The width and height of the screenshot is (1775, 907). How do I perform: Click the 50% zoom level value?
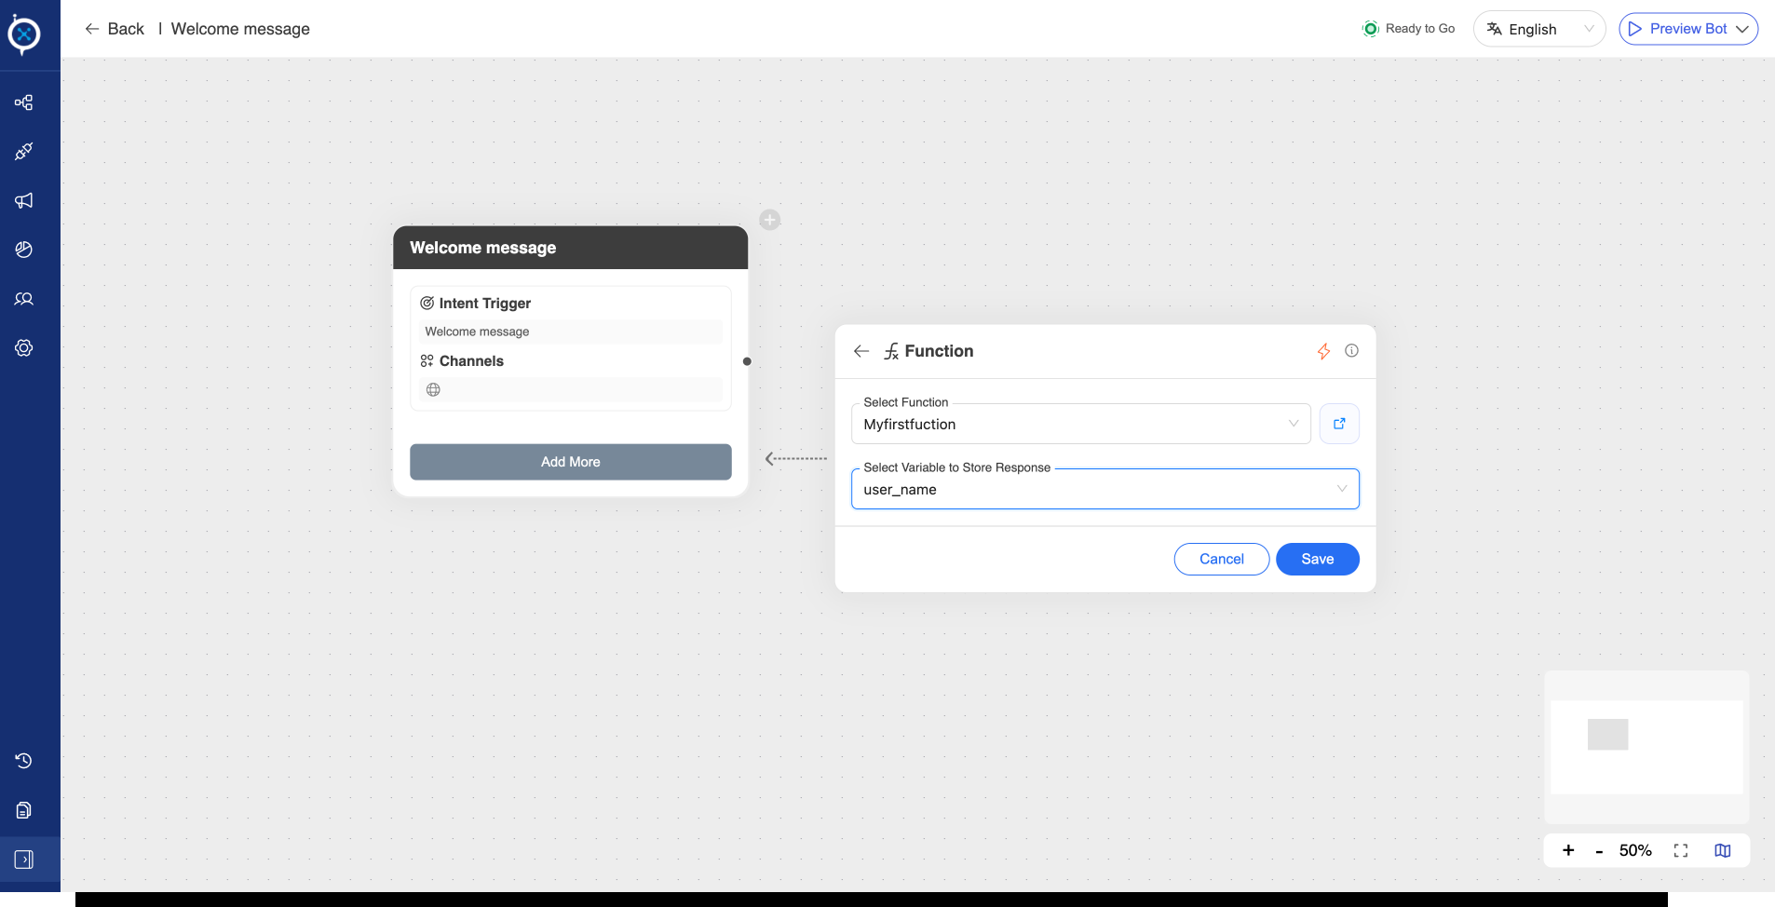pyautogui.click(x=1635, y=850)
